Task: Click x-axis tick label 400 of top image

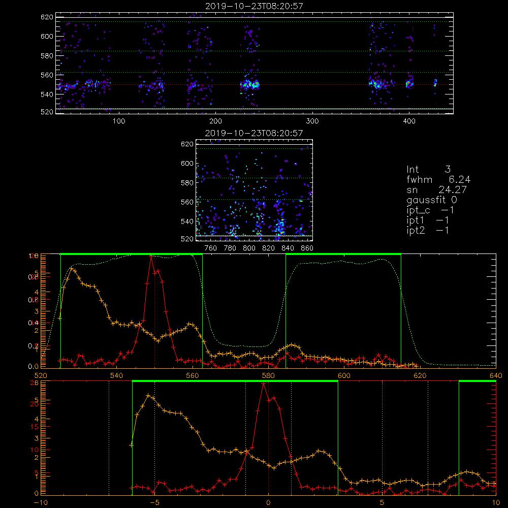Action: point(409,121)
